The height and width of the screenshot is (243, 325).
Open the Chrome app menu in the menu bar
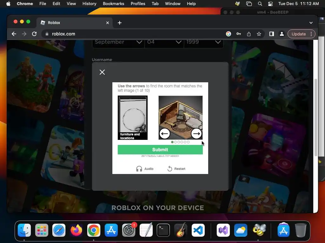(x=25, y=3)
